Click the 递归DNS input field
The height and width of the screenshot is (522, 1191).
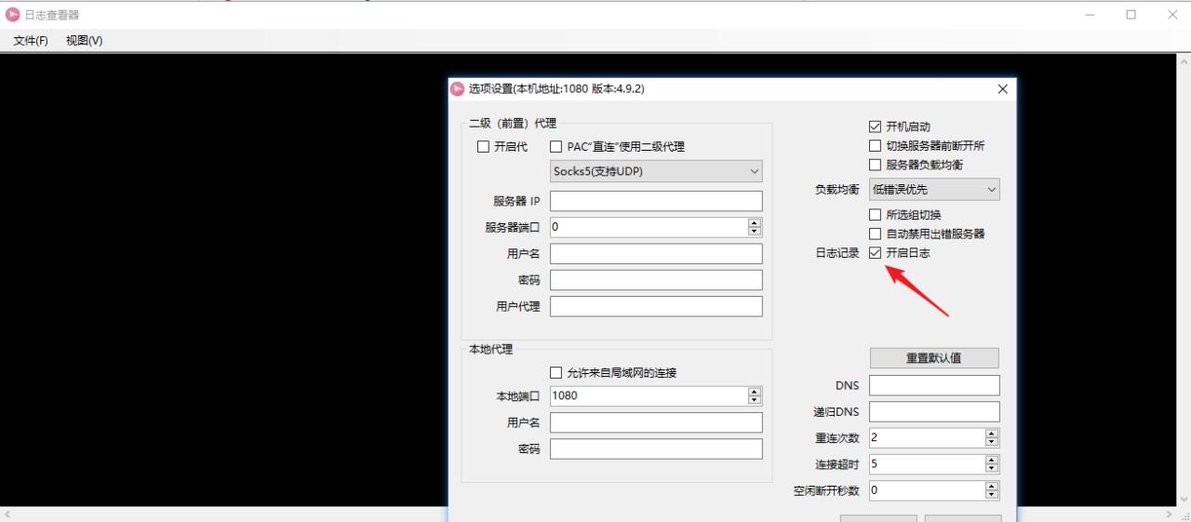[x=934, y=411]
